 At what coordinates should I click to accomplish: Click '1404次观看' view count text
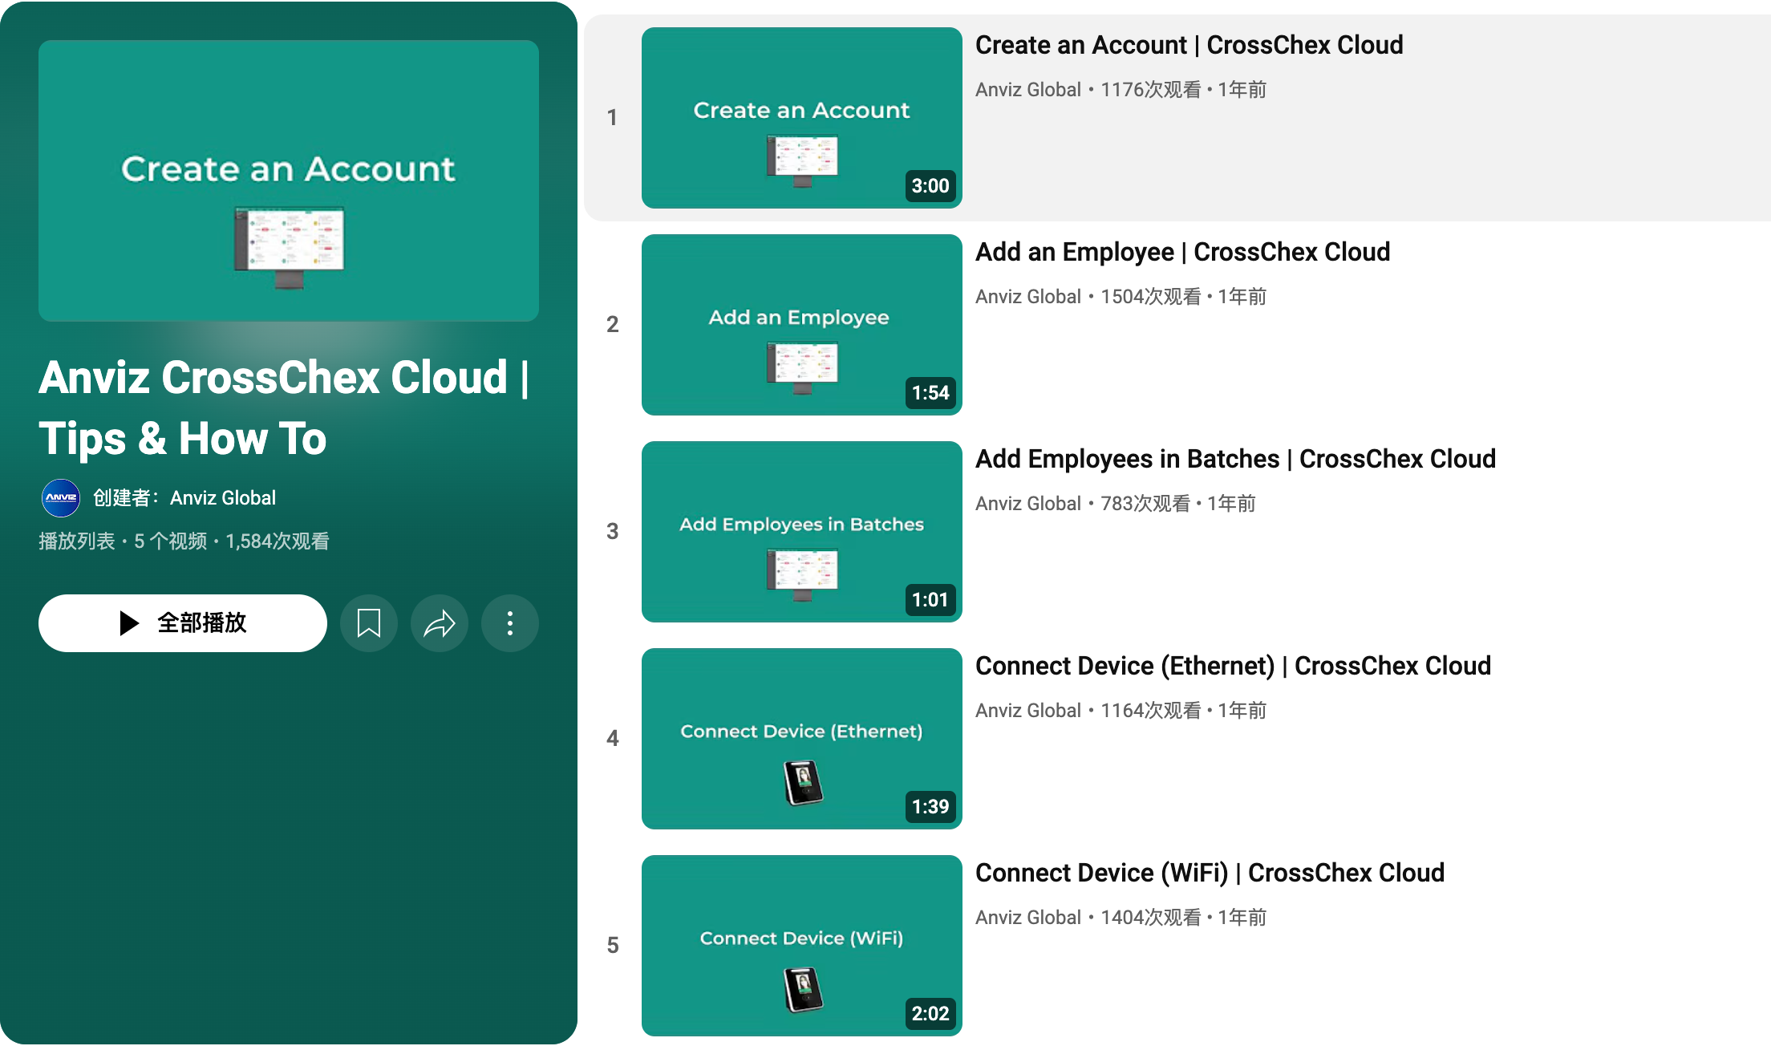pyautogui.click(x=1151, y=918)
